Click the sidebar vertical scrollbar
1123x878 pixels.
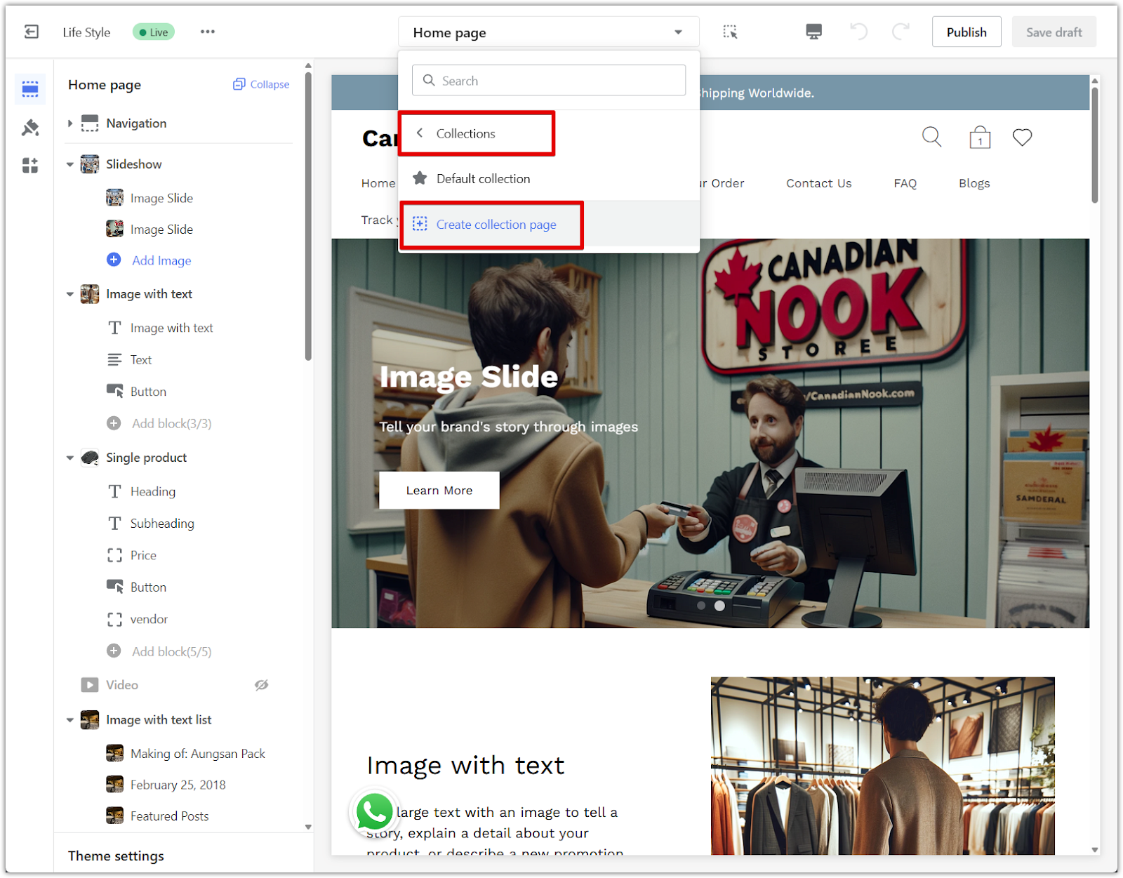point(308,217)
